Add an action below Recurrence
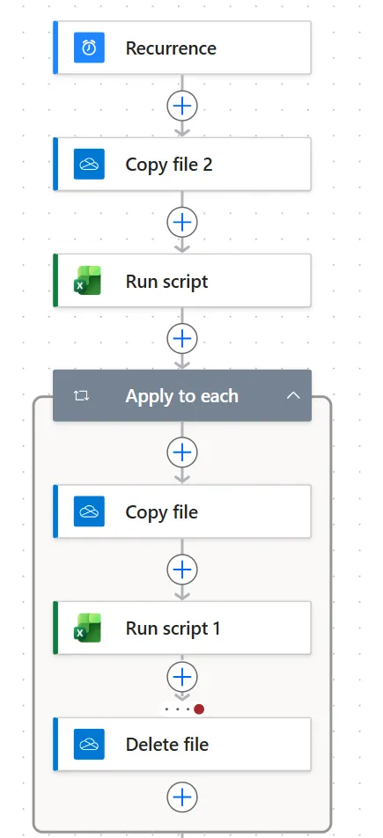383x838 pixels. point(182,106)
